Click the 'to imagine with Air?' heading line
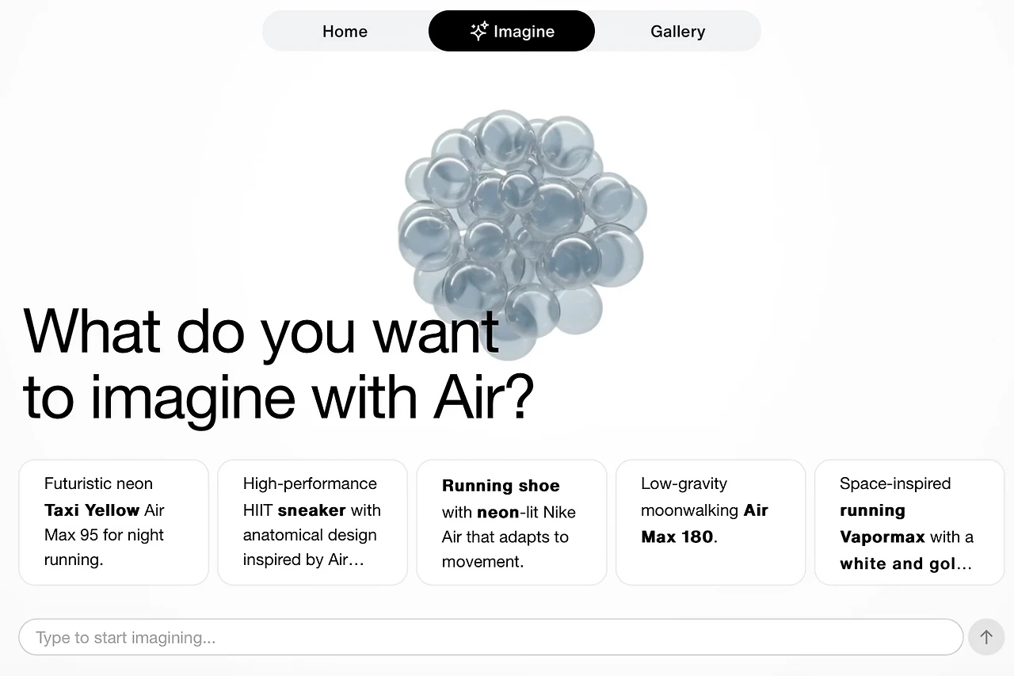 tap(279, 396)
